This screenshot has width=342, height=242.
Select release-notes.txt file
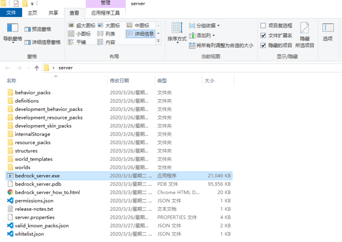pyautogui.click(x=119, y=209)
